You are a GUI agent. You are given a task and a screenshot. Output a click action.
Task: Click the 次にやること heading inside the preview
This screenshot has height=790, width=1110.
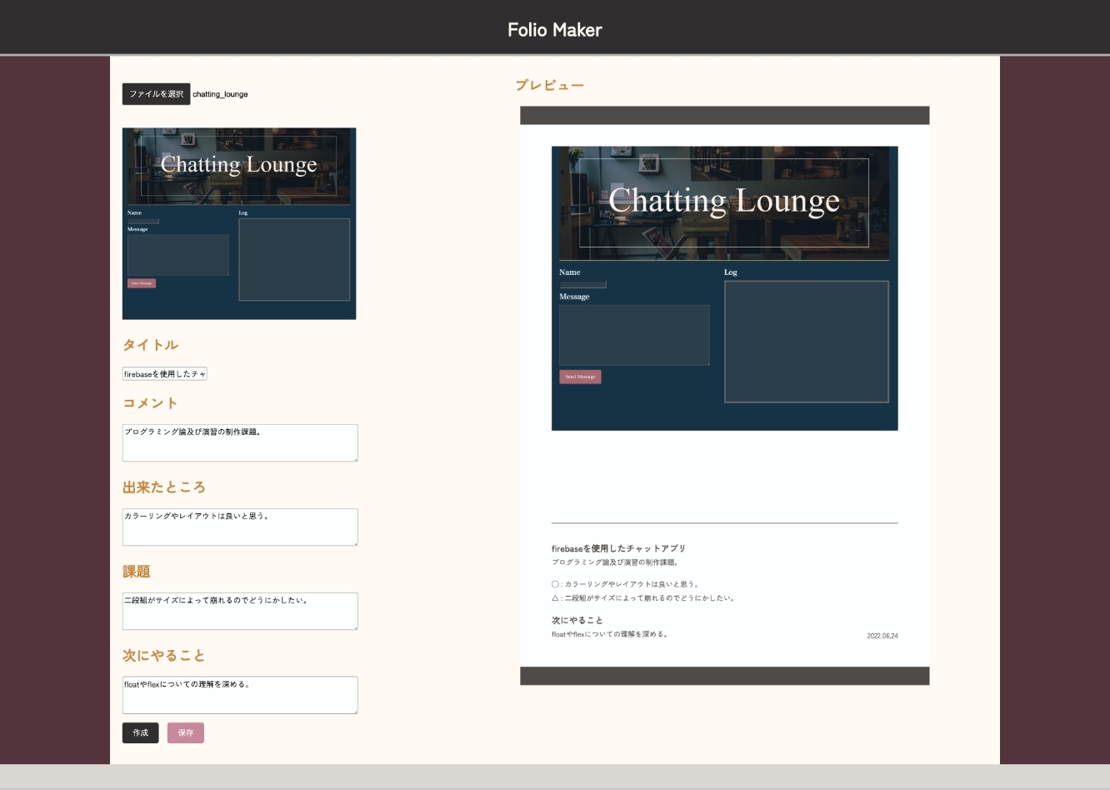[x=577, y=620]
